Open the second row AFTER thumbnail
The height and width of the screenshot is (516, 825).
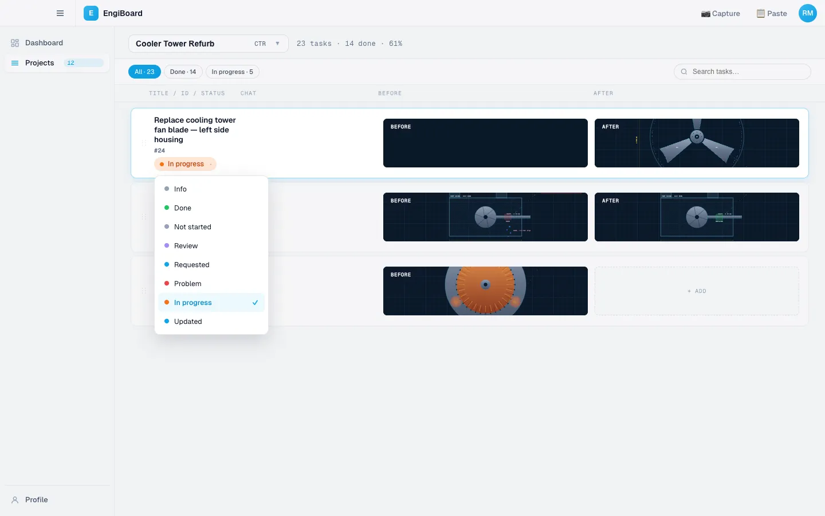[x=697, y=217]
